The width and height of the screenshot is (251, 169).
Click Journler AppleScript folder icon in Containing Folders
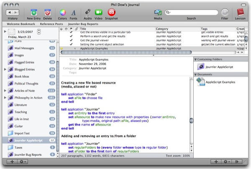[x=201, y=67]
